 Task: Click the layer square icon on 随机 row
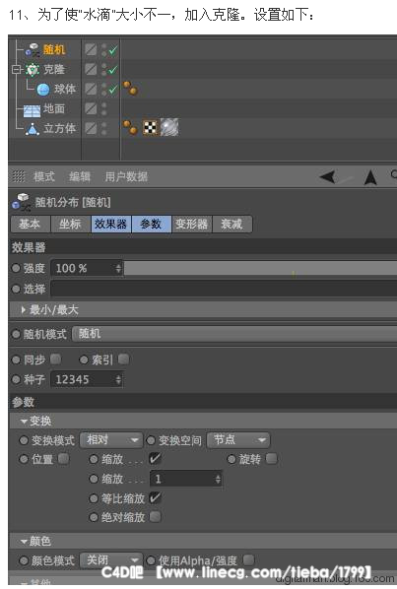[x=91, y=49]
